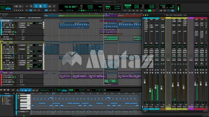Click the Stop transport button

click(146, 11)
